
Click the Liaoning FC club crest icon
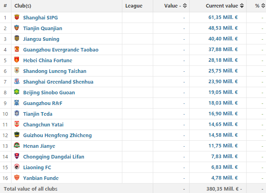[16, 167]
